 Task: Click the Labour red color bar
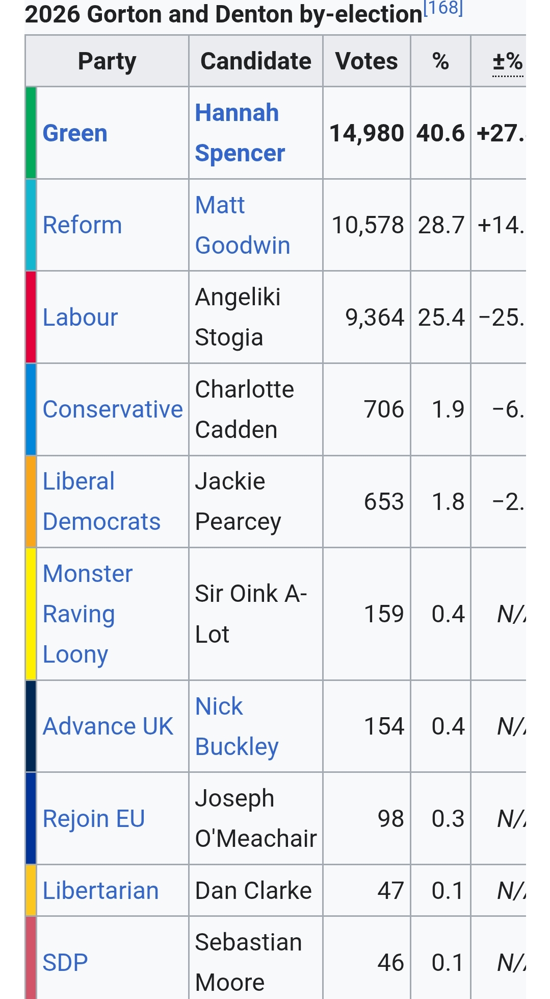tap(31, 317)
